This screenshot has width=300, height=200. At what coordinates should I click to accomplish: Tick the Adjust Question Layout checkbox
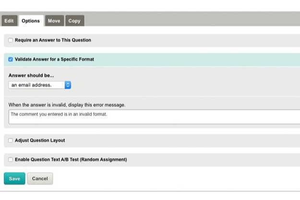(11, 141)
